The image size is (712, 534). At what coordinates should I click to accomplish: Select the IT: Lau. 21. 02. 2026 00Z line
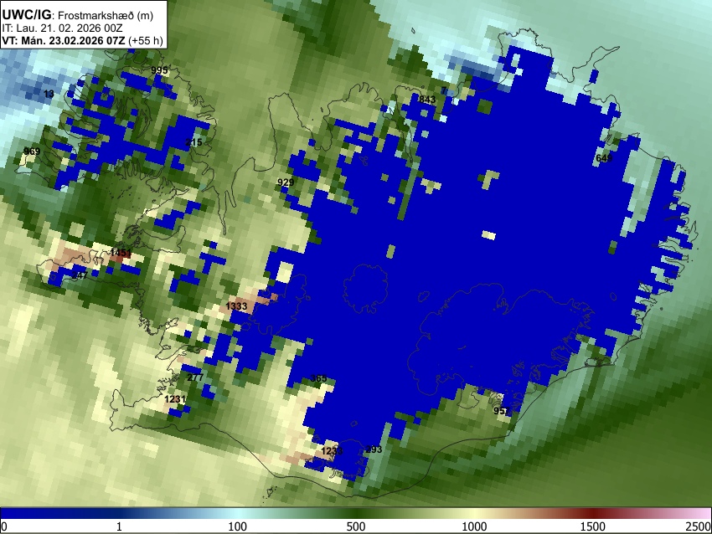coord(62,28)
